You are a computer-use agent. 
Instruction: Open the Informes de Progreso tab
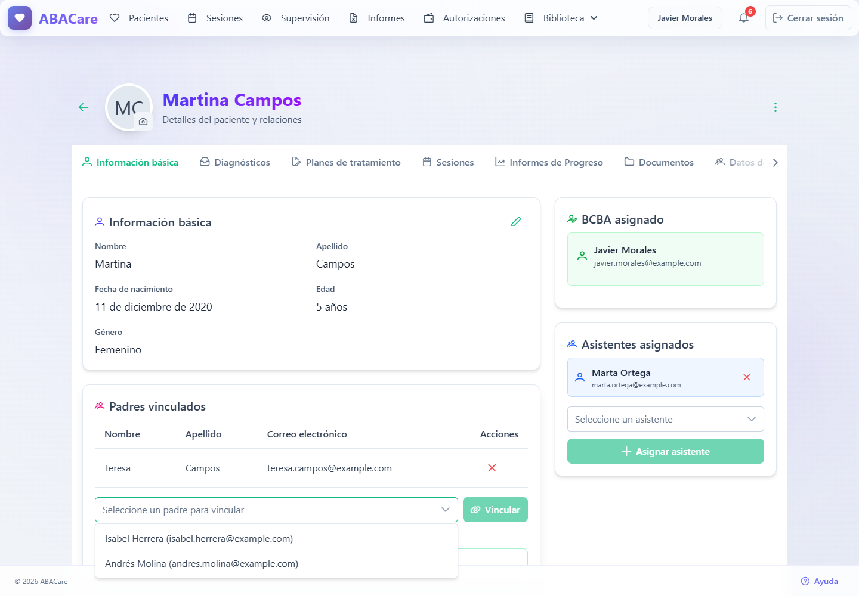(549, 162)
